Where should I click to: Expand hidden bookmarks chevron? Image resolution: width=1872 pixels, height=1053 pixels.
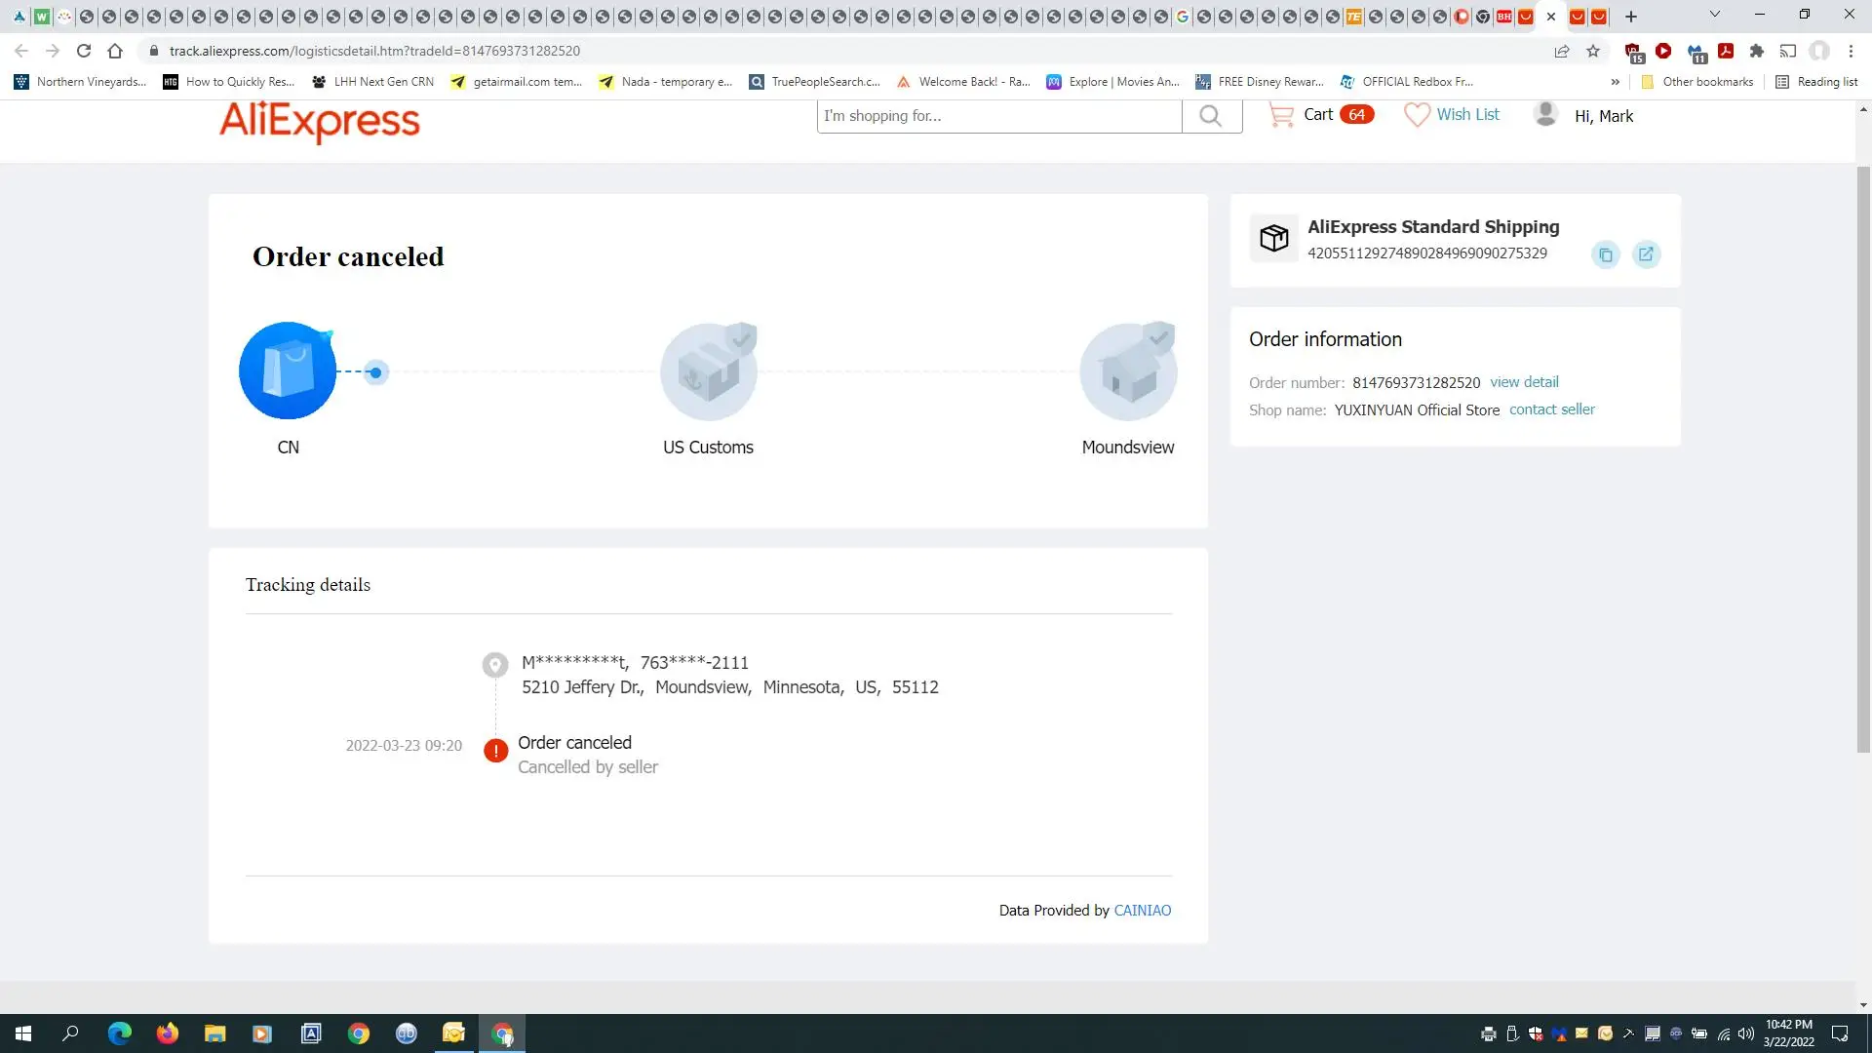click(x=1616, y=82)
